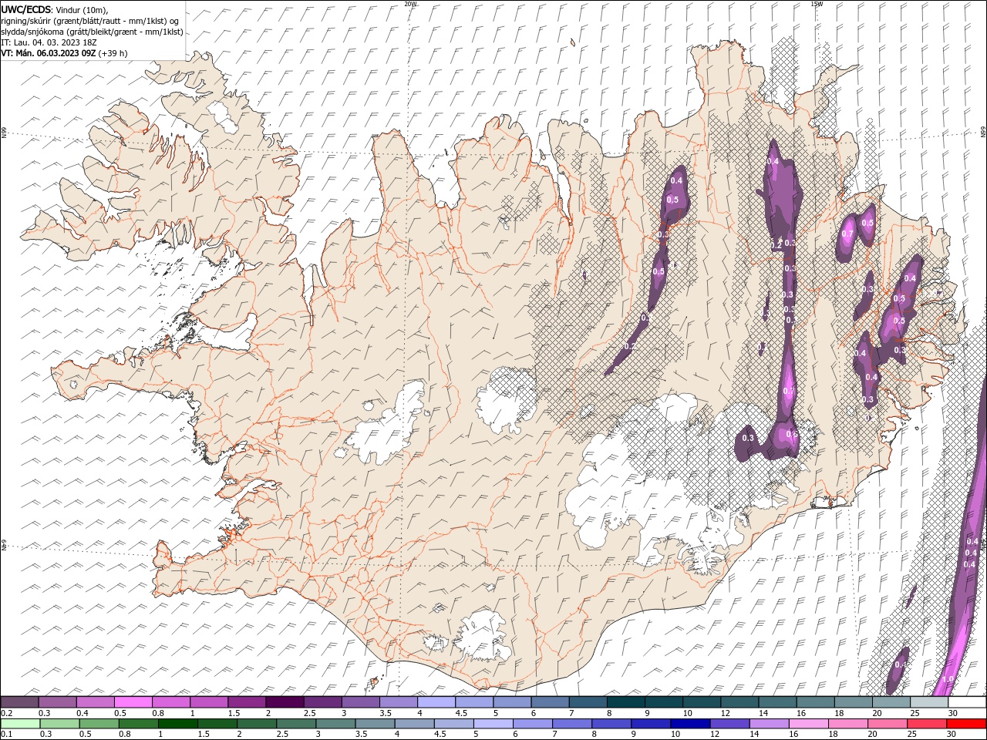This screenshot has width=987, height=740.
Task: Click the lilac lower legend swatch 14–16
Action: click(769, 724)
